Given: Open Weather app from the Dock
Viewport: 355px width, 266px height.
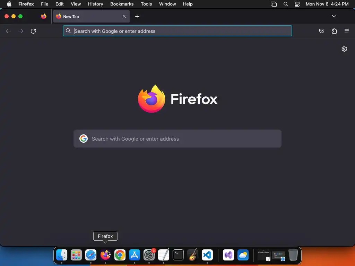Looking at the screenshot, I should click(243, 255).
